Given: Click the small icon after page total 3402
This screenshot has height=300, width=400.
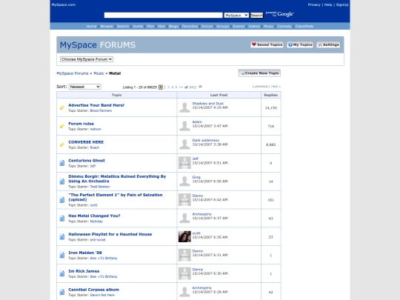Looking at the screenshot, I should coord(200,87).
